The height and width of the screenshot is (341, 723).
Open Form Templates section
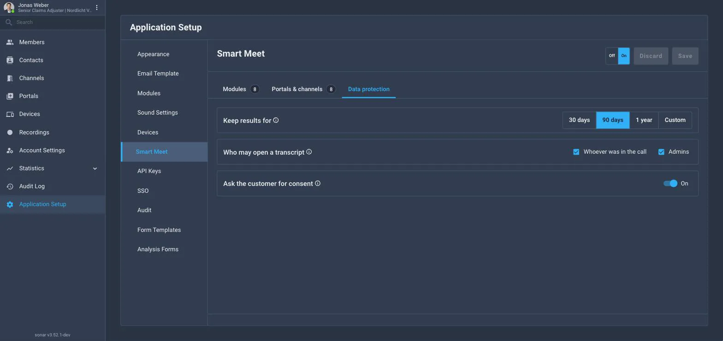pyautogui.click(x=164, y=230)
